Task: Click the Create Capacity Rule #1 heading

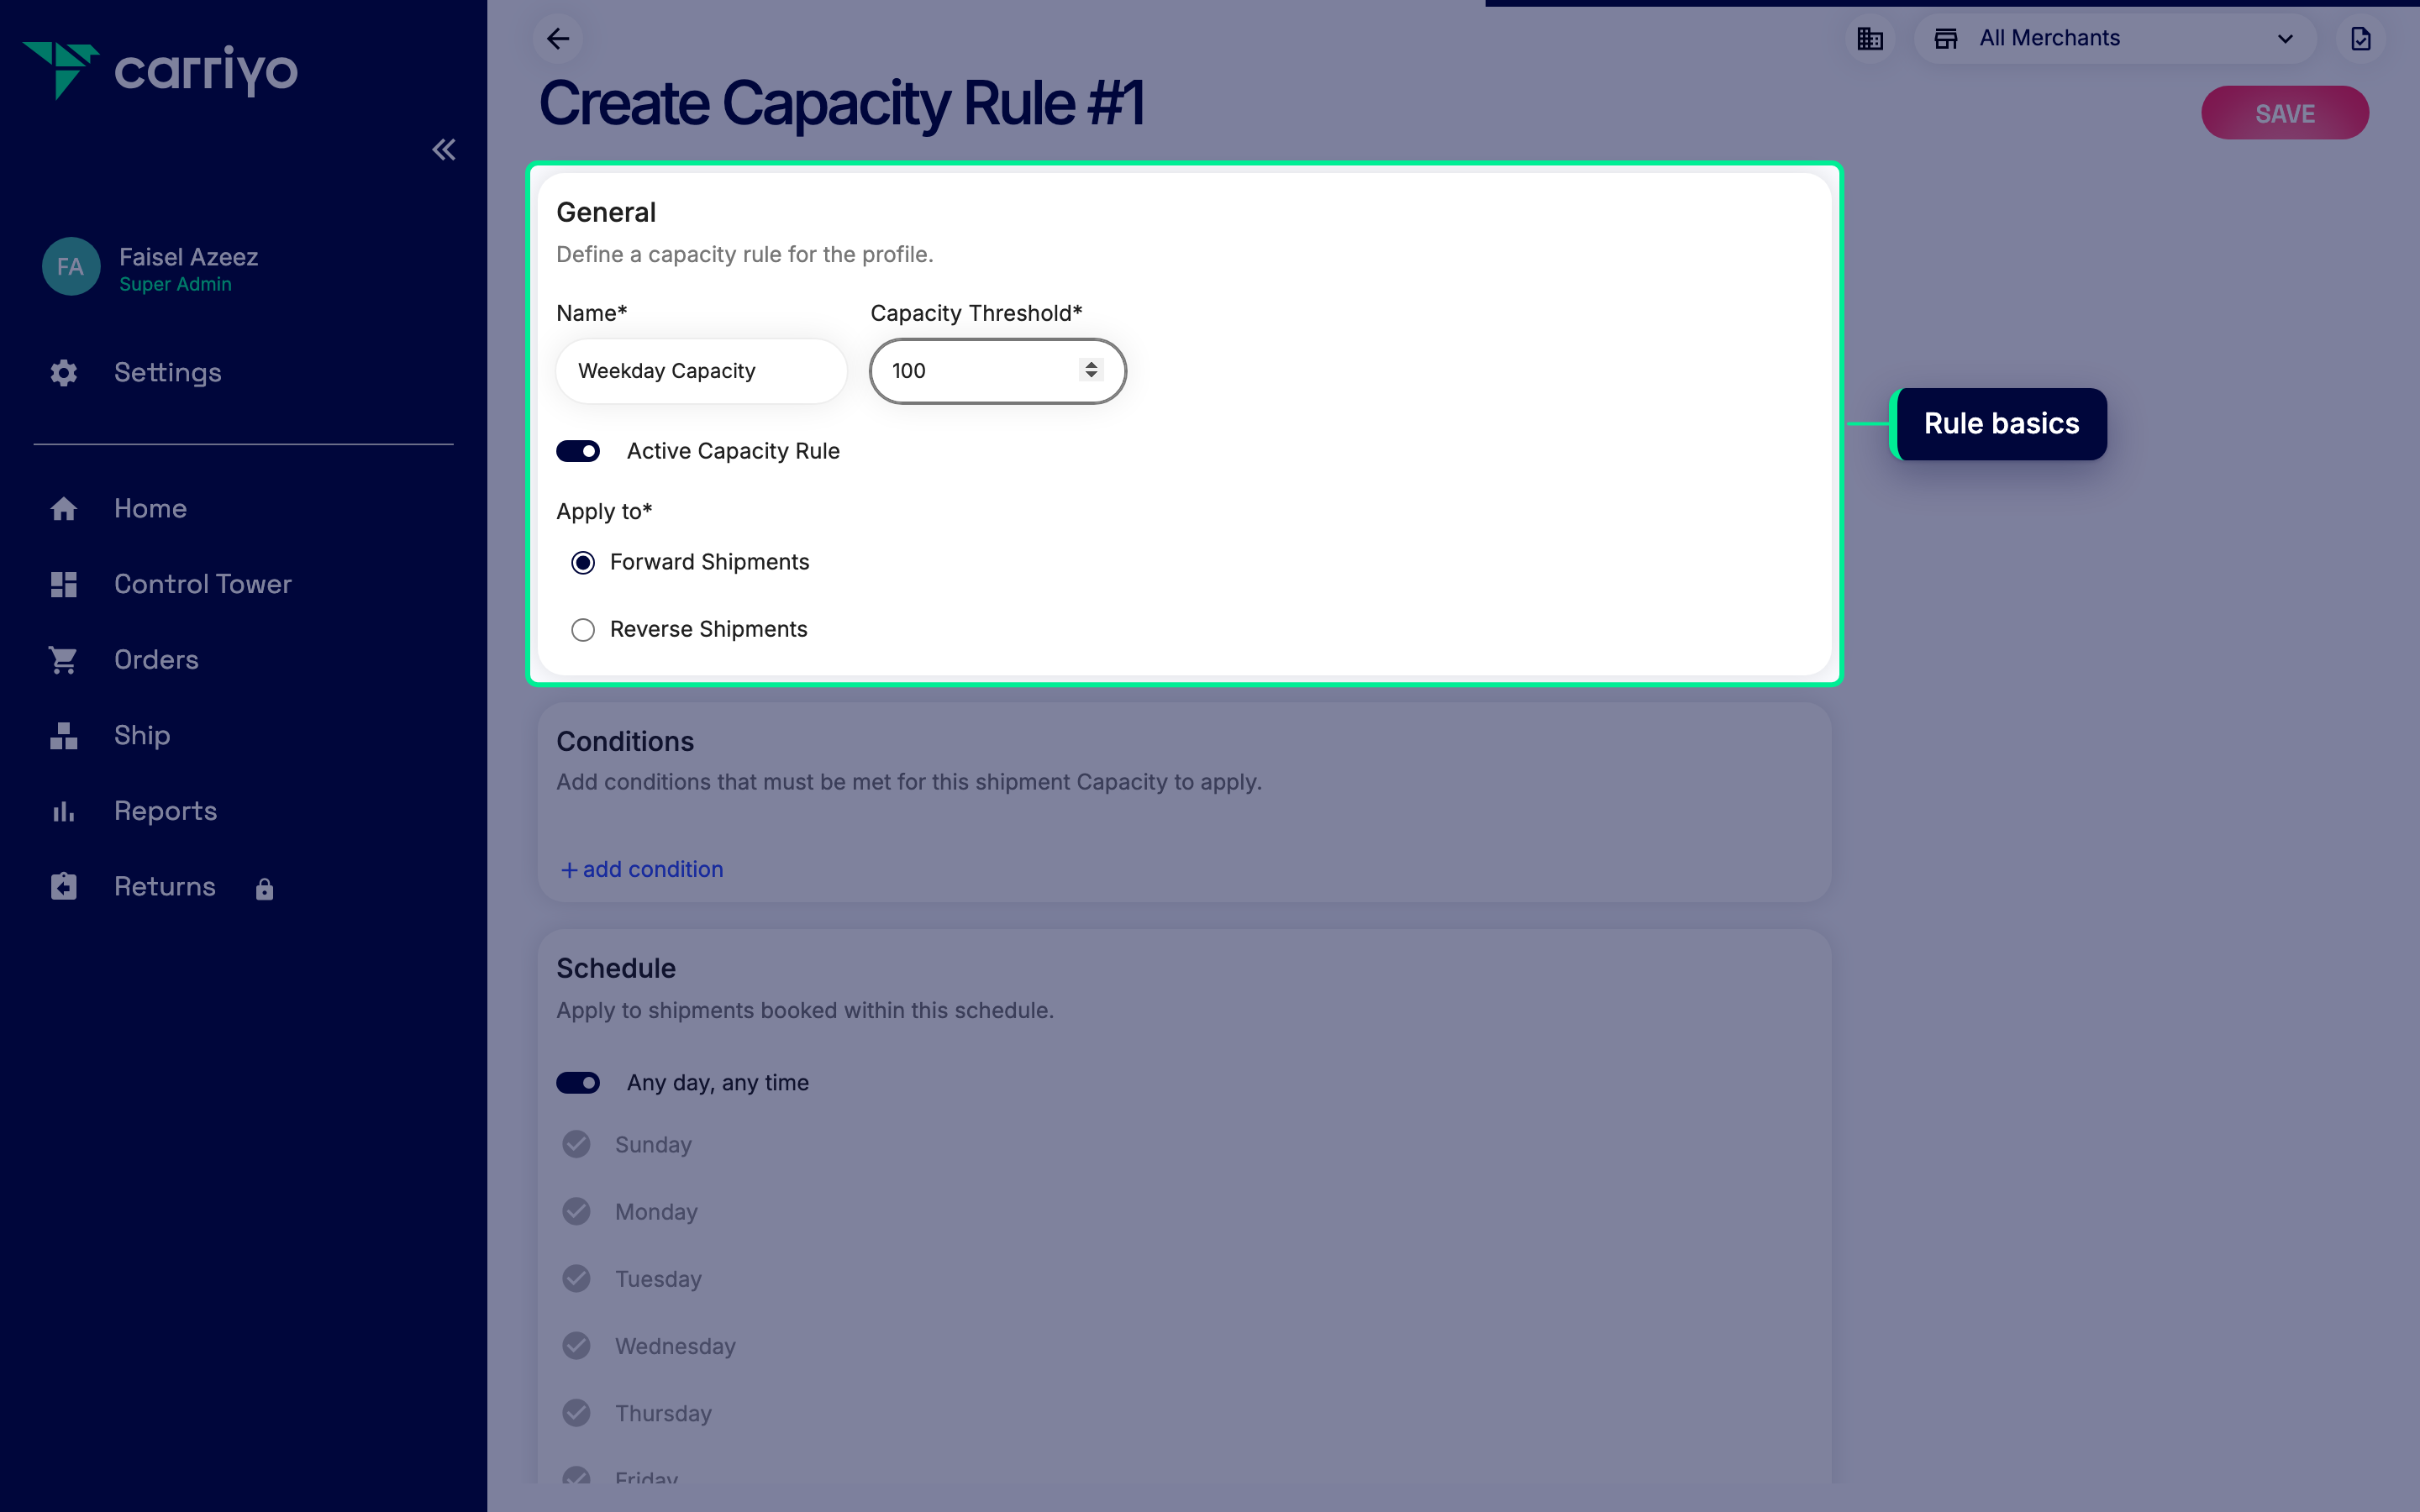Action: (841, 103)
